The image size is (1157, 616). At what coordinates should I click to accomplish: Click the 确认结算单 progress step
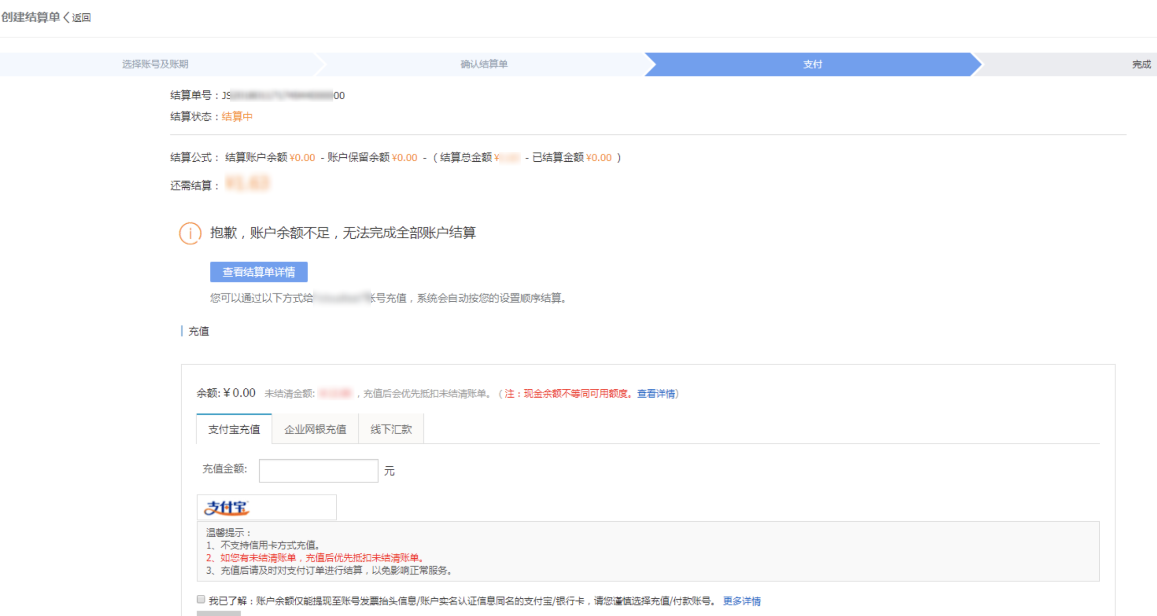tap(484, 64)
